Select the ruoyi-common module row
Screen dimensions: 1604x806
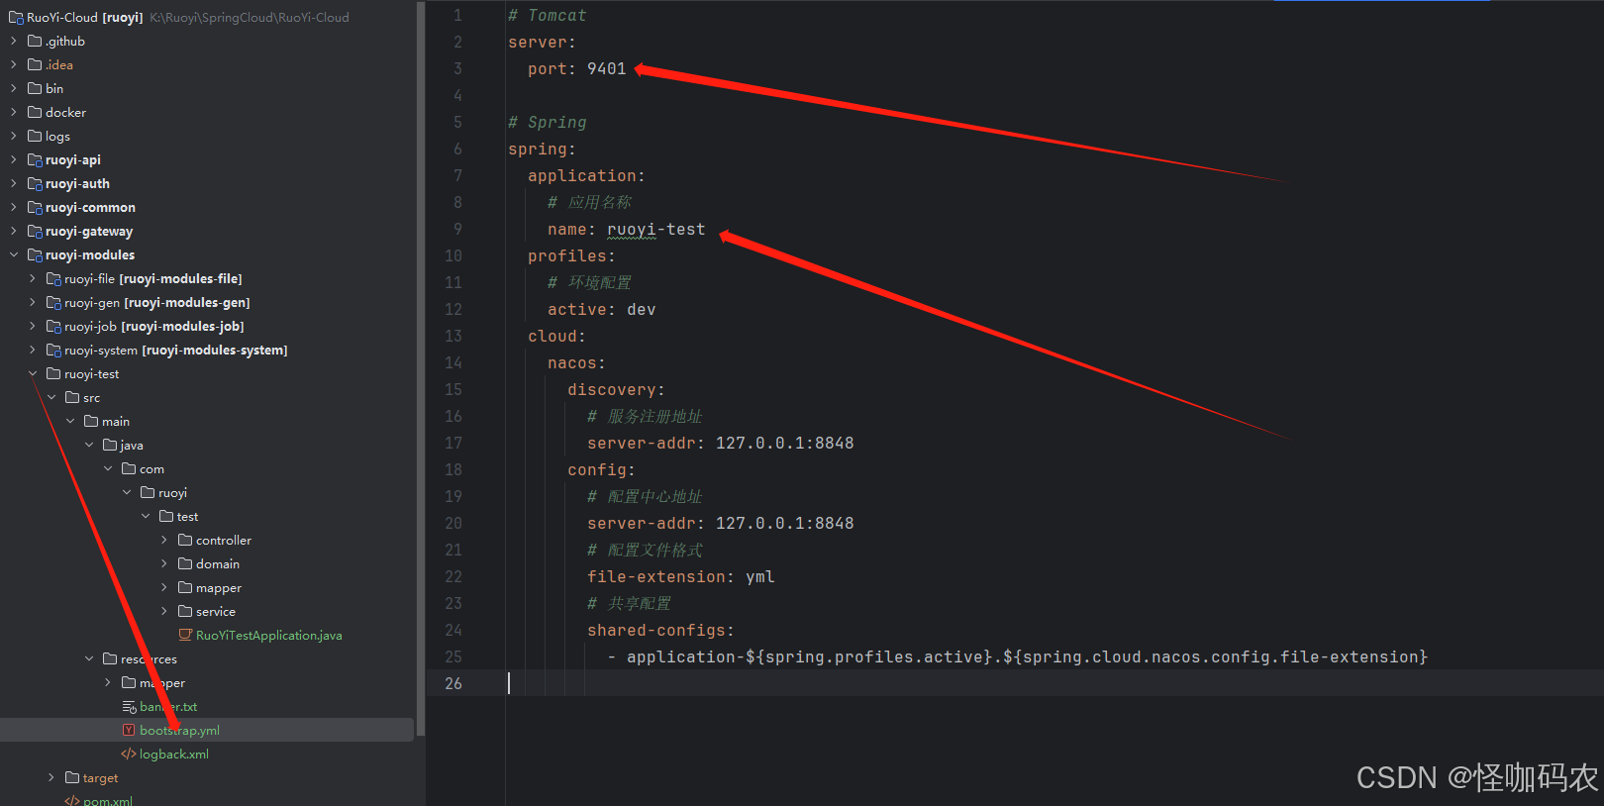tap(207, 207)
